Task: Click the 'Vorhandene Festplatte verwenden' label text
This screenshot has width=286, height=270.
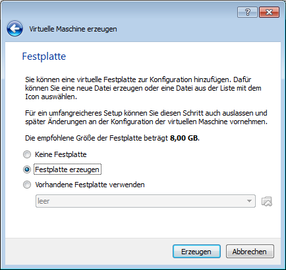Action: coord(90,185)
